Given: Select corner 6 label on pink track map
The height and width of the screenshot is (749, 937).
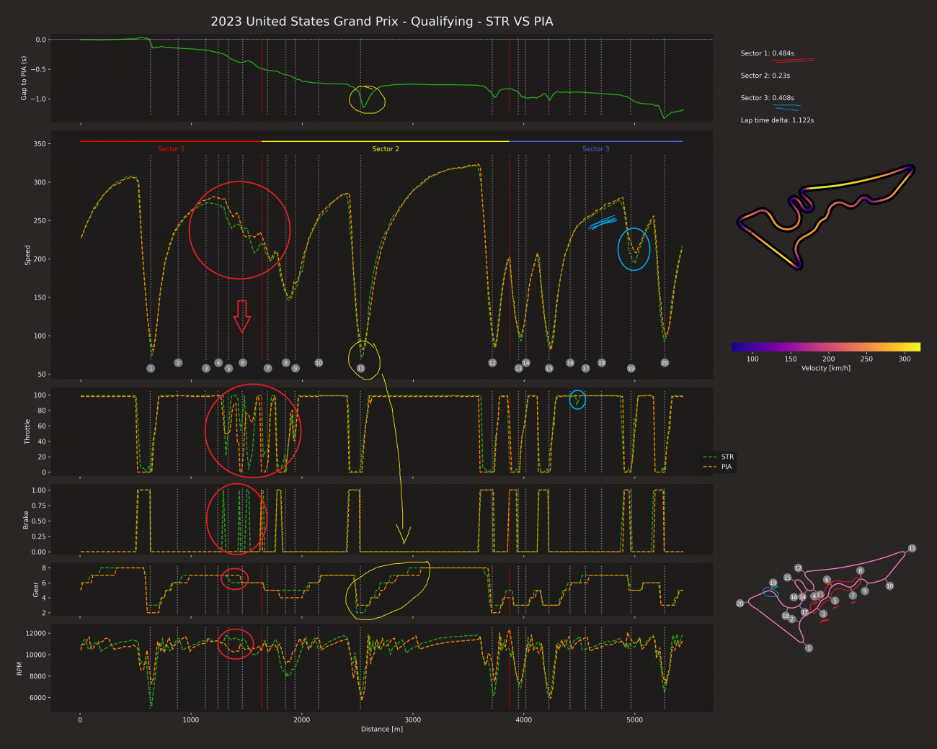Looking at the screenshot, I should click(827, 580).
